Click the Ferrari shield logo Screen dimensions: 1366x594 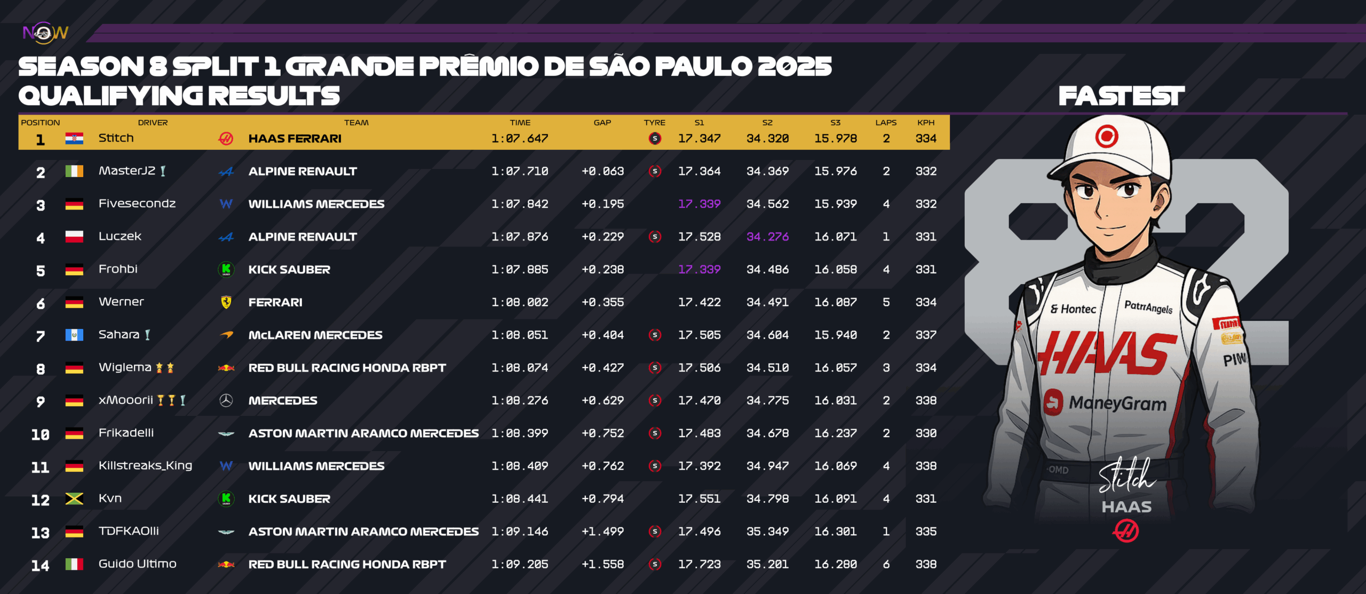click(226, 302)
